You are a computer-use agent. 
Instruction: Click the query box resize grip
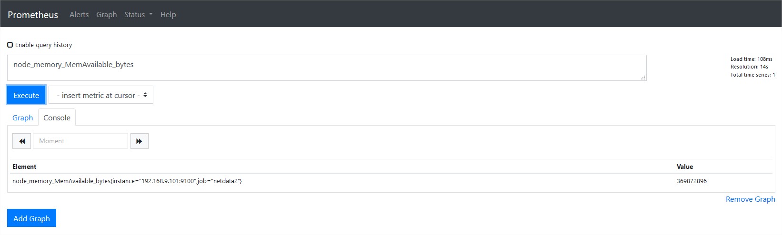click(643, 78)
